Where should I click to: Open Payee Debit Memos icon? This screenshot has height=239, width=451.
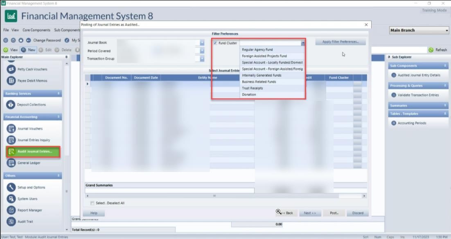coord(11,81)
